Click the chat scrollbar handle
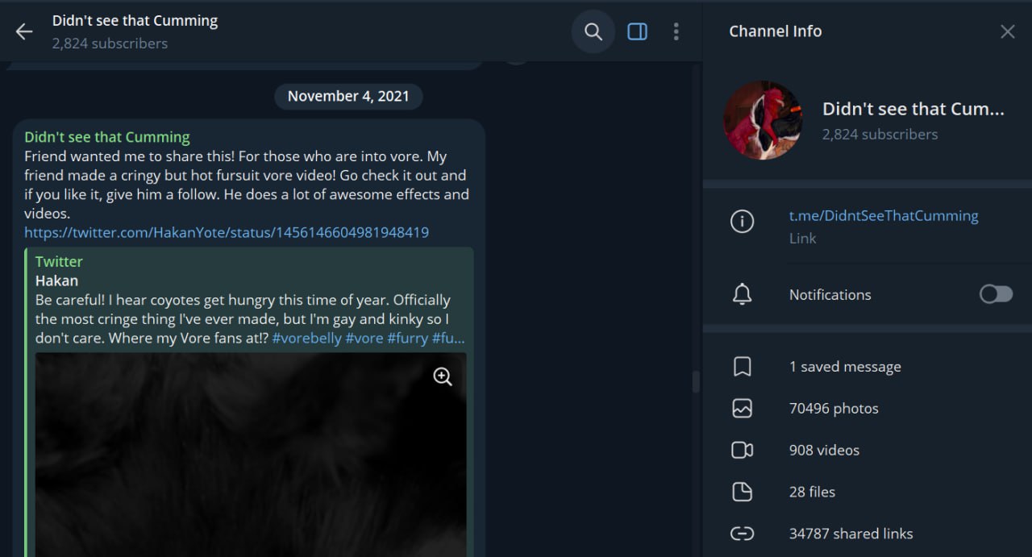 click(696, 382)
